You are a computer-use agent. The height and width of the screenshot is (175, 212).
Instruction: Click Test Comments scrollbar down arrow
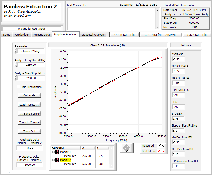pyautogui.click(x=157, y=27)
